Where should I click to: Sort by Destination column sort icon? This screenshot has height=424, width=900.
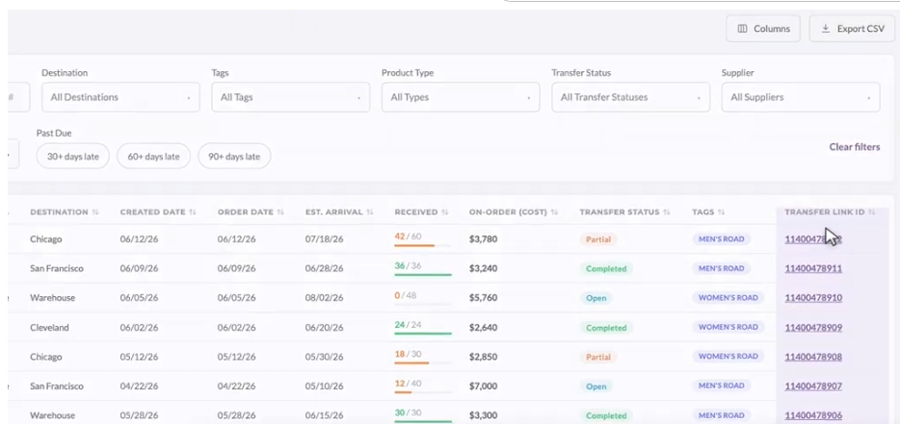[x=95, y=212]
